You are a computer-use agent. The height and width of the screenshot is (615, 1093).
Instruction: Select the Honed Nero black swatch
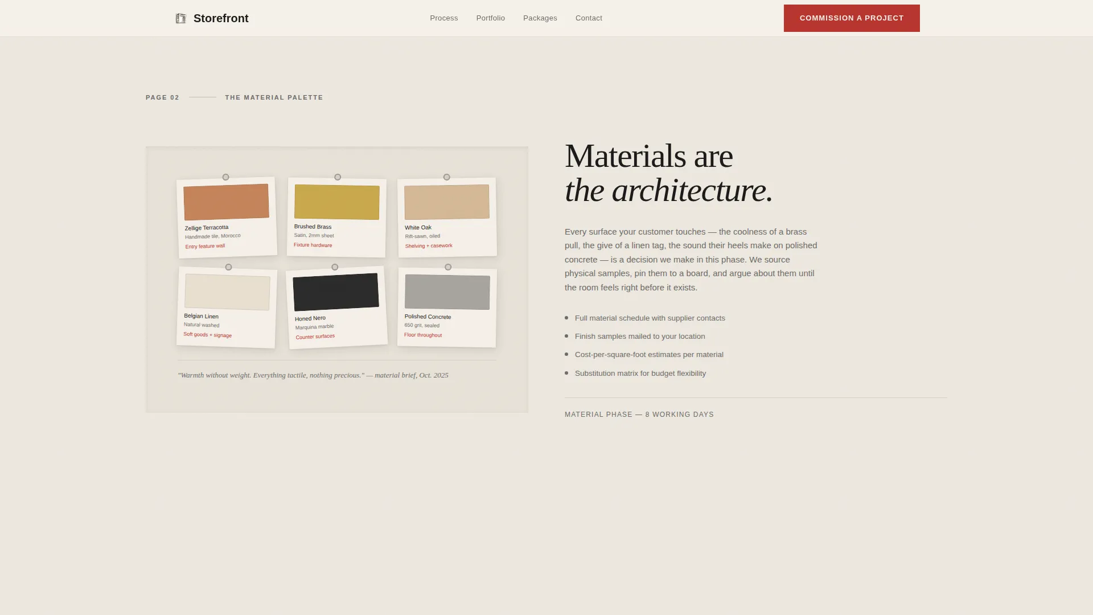point(336,292)
